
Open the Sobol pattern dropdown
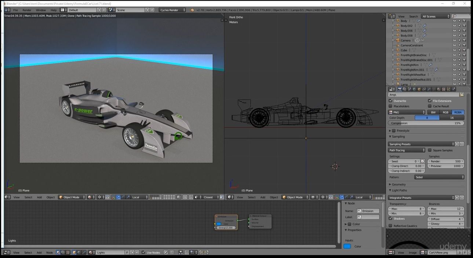point(439,177)
